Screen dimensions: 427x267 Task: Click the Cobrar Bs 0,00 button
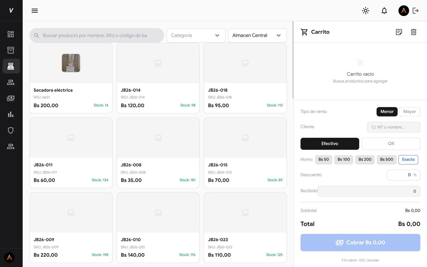(x=360, y=242)
